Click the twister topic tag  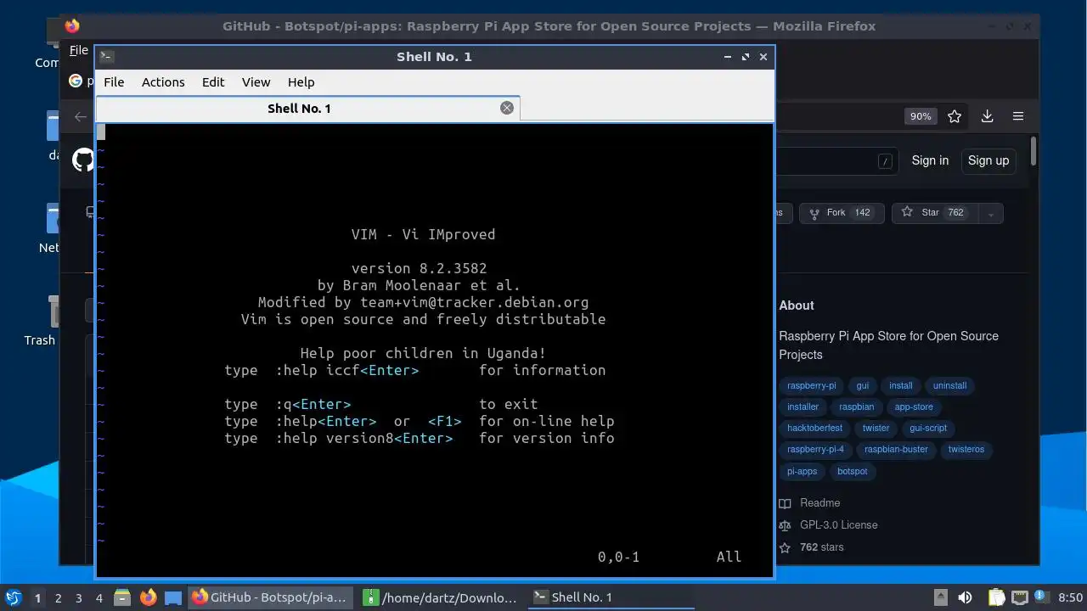pos(876,429)
